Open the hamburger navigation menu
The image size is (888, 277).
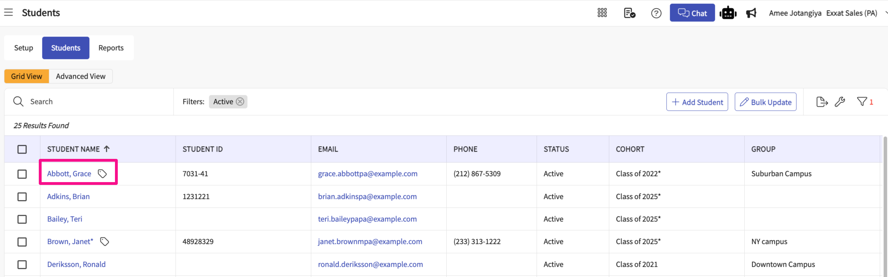click(8, 13)
